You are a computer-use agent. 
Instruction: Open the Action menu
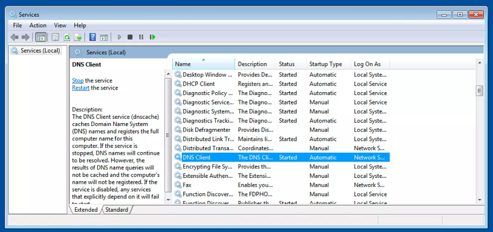38,25
